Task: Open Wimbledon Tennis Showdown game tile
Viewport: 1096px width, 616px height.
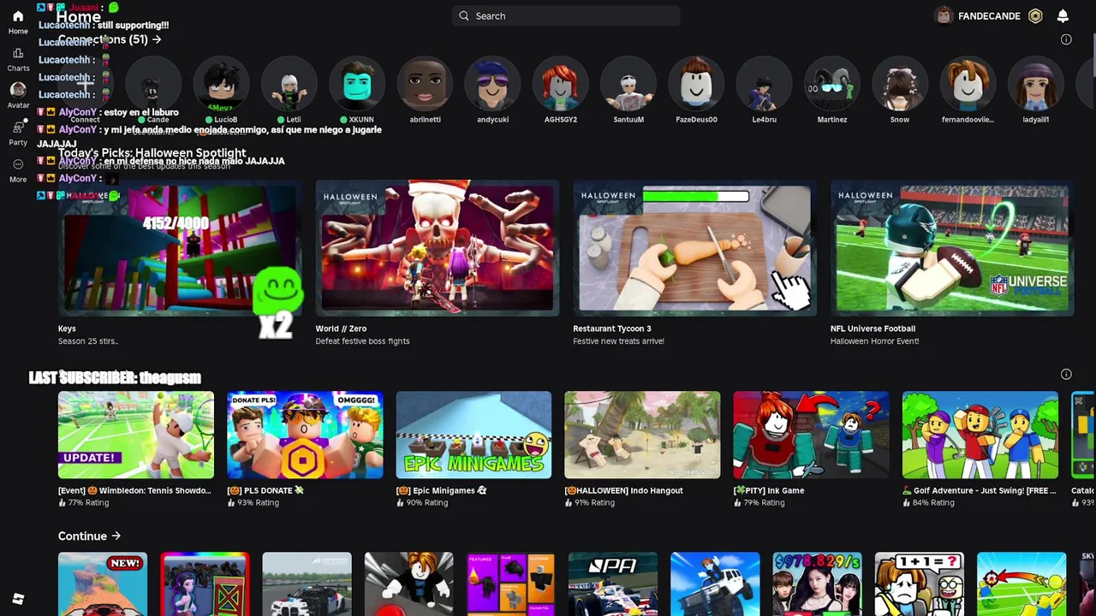Action: point(136,435)
